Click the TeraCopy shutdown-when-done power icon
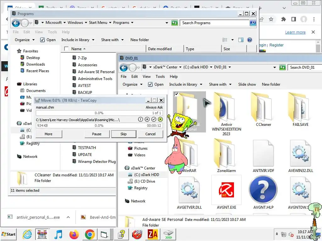322x241 pixels. tap(141, 119)
